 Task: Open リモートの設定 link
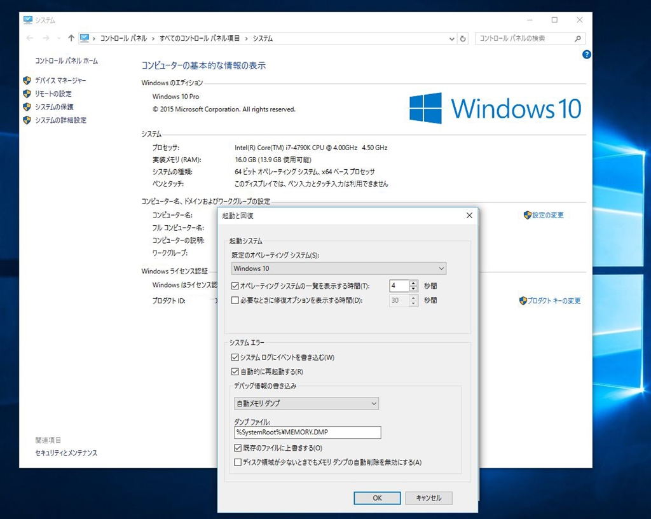53,94
